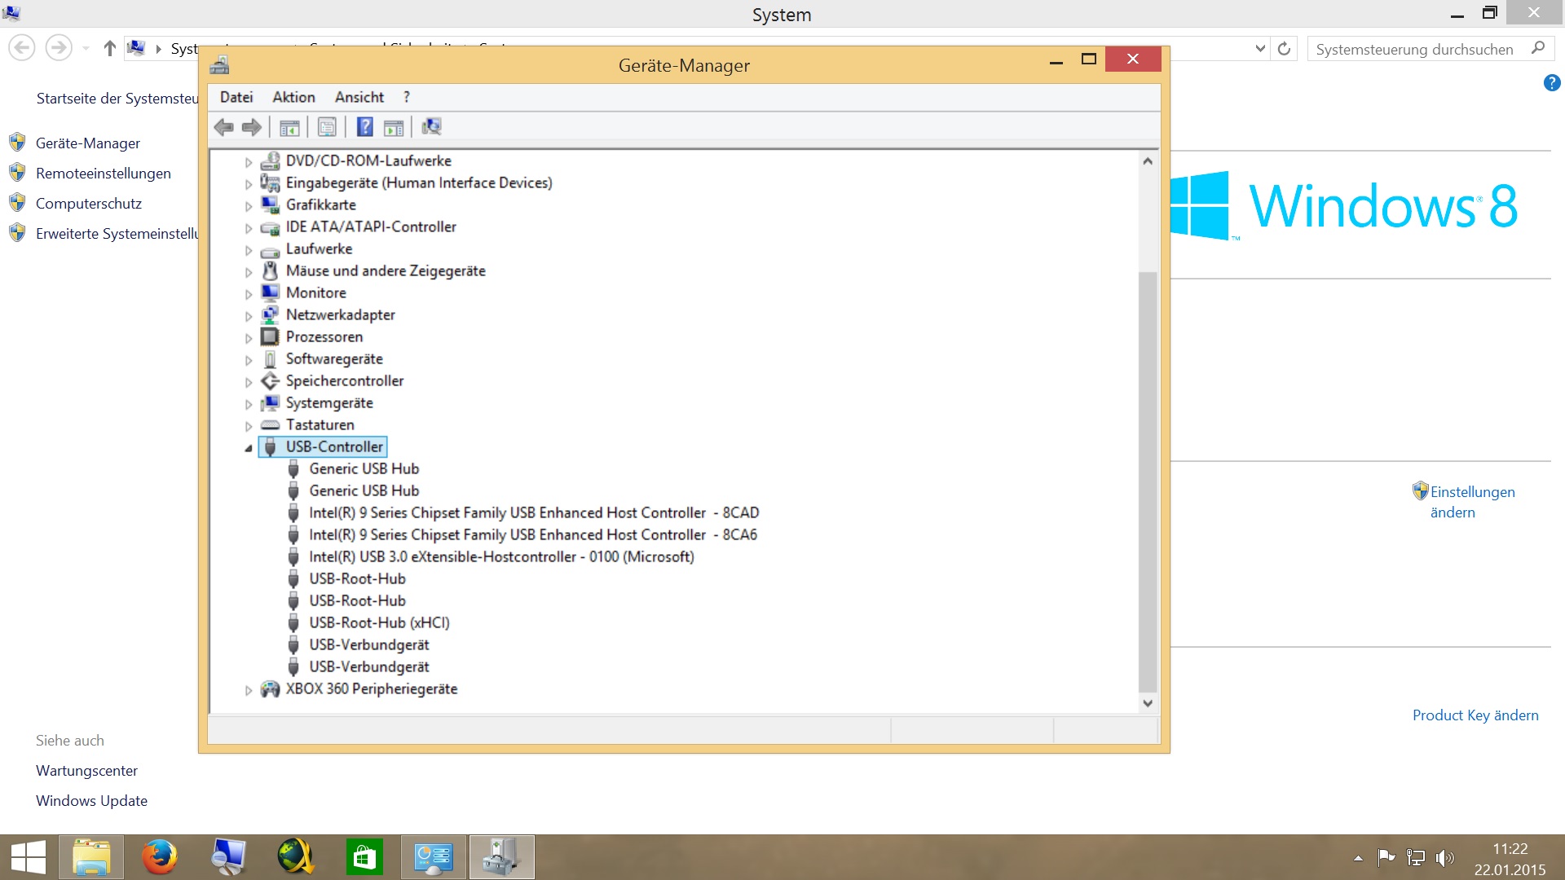
Task: Select the Prozessoren category label
Action: coord(324,337)
